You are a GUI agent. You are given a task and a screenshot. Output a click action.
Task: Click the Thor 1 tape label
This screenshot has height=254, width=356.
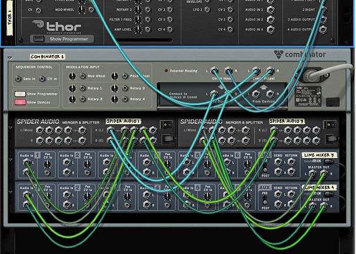[9, 18]
